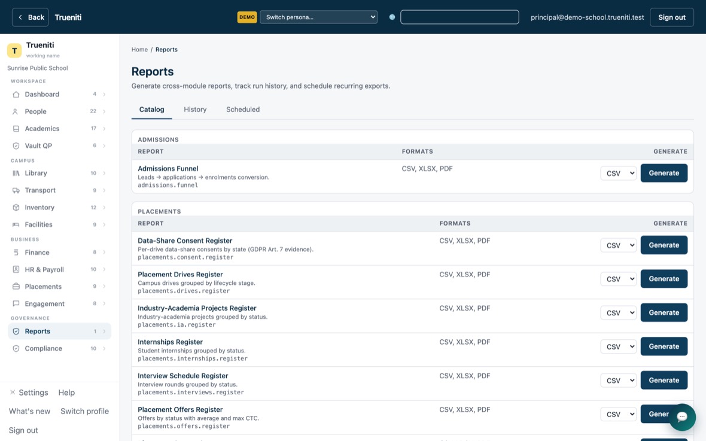The width and height of the screenshot is (706, 441).
Task: Click Switch profile link
Action: [84, 411]
